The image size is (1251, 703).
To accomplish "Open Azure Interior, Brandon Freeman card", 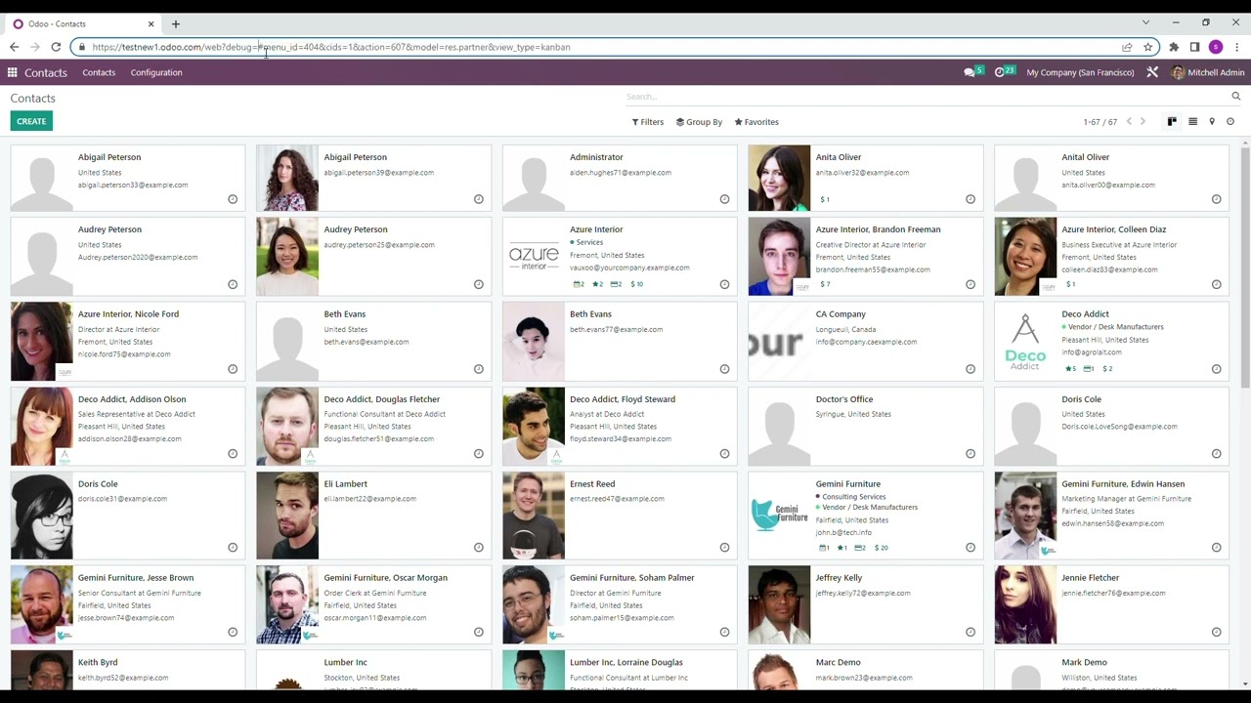I will (866, 256).
